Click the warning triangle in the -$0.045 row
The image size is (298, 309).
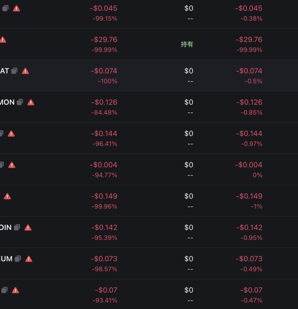17,8
